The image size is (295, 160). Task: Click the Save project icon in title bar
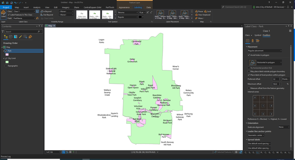11,3
